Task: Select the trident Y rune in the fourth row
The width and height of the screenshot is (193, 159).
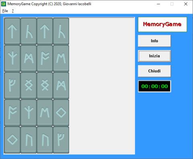Action: (29, 113)
